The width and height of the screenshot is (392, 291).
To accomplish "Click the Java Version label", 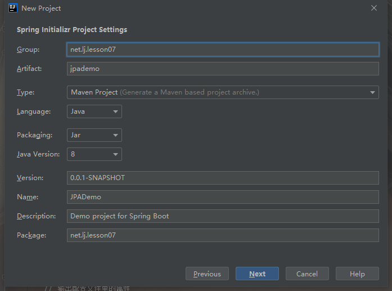I will (x=38, y=154).
